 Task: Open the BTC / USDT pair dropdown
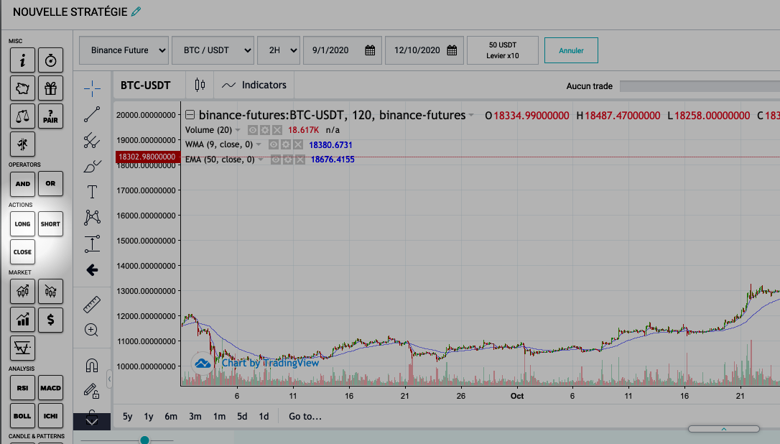[x=213, y=50]
